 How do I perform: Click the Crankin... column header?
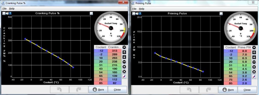click(115, 47)
